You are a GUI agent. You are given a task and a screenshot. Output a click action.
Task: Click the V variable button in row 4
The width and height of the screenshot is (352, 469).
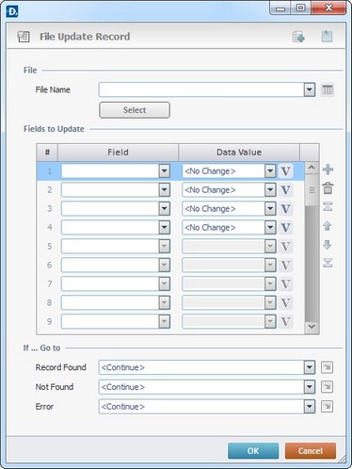tap(285, 228)
